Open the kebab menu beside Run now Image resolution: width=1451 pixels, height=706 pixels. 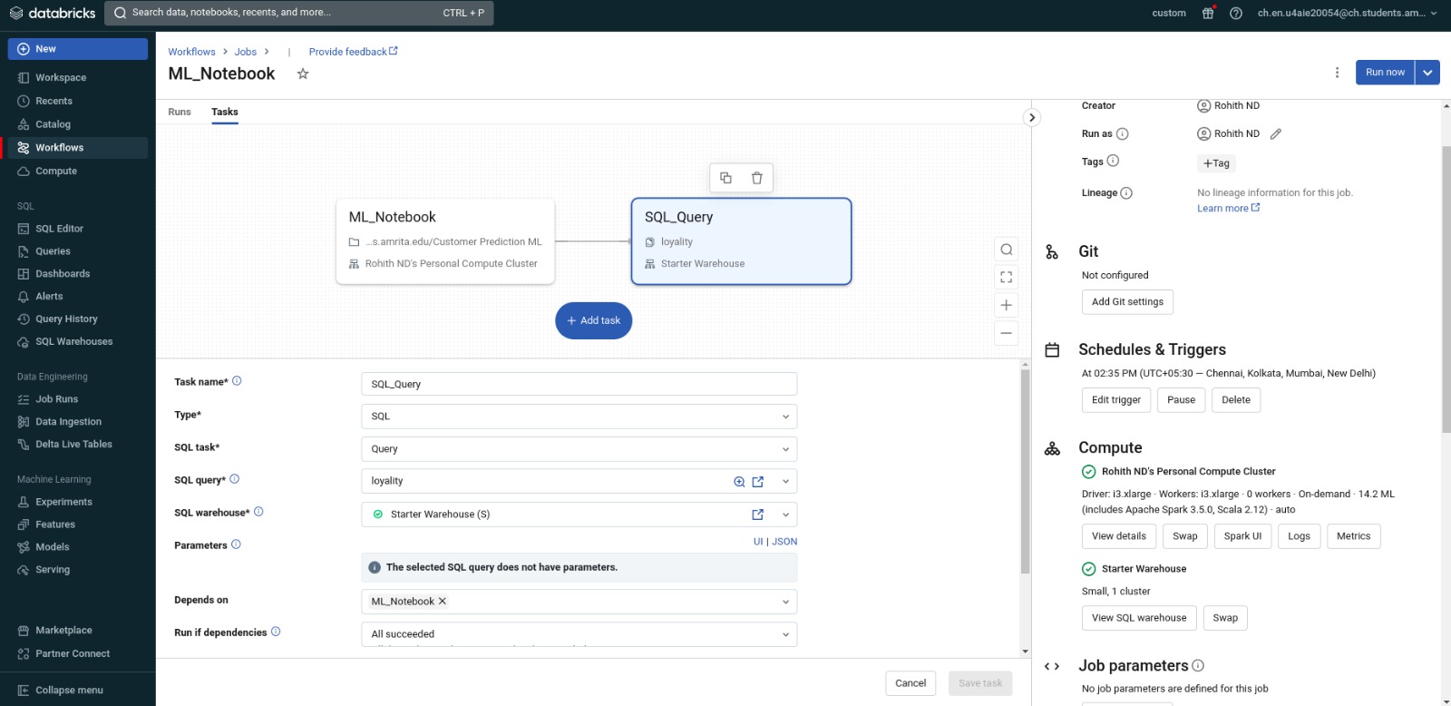click(1337, 73)
